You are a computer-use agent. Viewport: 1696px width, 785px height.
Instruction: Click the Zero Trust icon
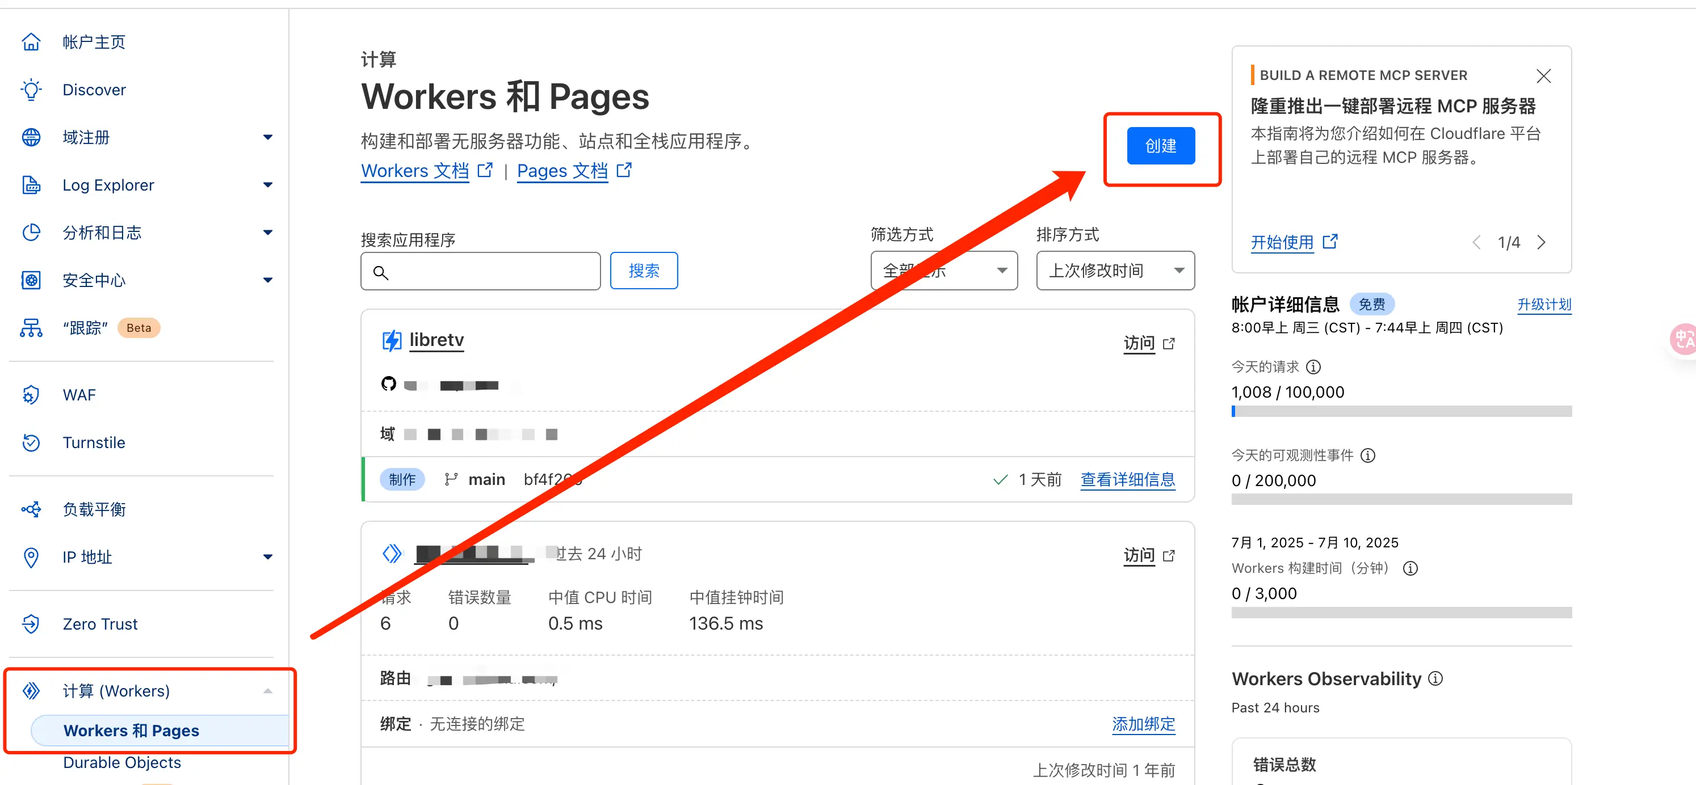(x=31, y=624)
